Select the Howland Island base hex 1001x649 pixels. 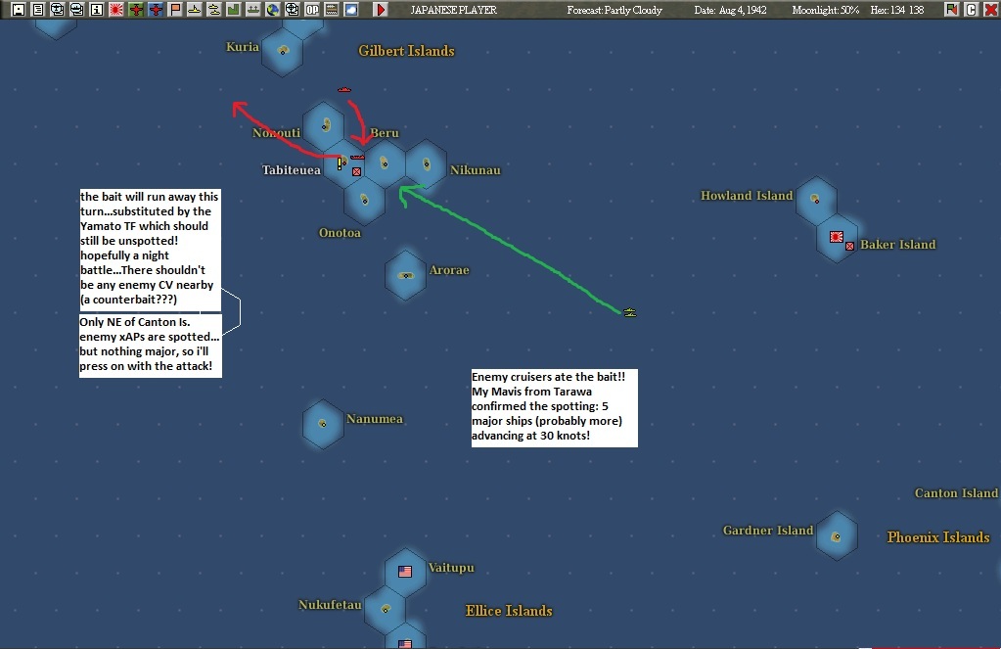816,200
